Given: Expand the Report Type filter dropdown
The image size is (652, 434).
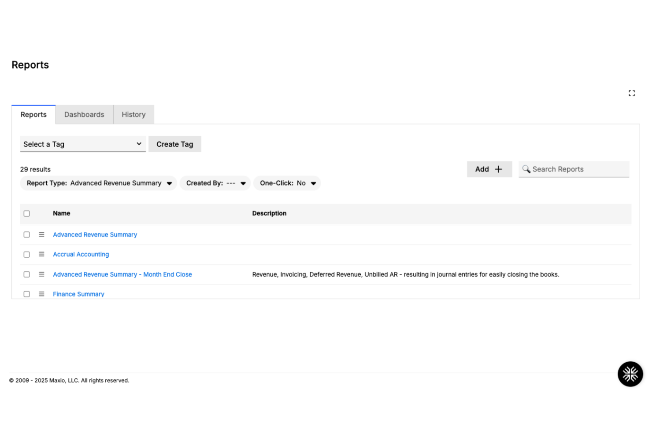Looking at the screenshot, I should [170, 183].
